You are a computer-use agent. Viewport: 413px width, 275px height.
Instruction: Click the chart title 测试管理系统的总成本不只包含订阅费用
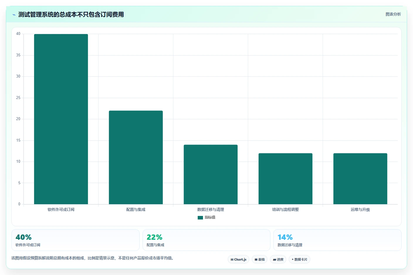71,14
